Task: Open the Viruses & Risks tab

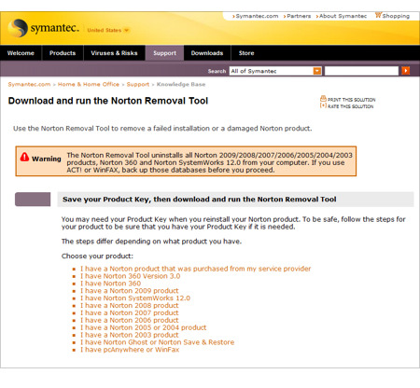Action: tap(114, 53)
